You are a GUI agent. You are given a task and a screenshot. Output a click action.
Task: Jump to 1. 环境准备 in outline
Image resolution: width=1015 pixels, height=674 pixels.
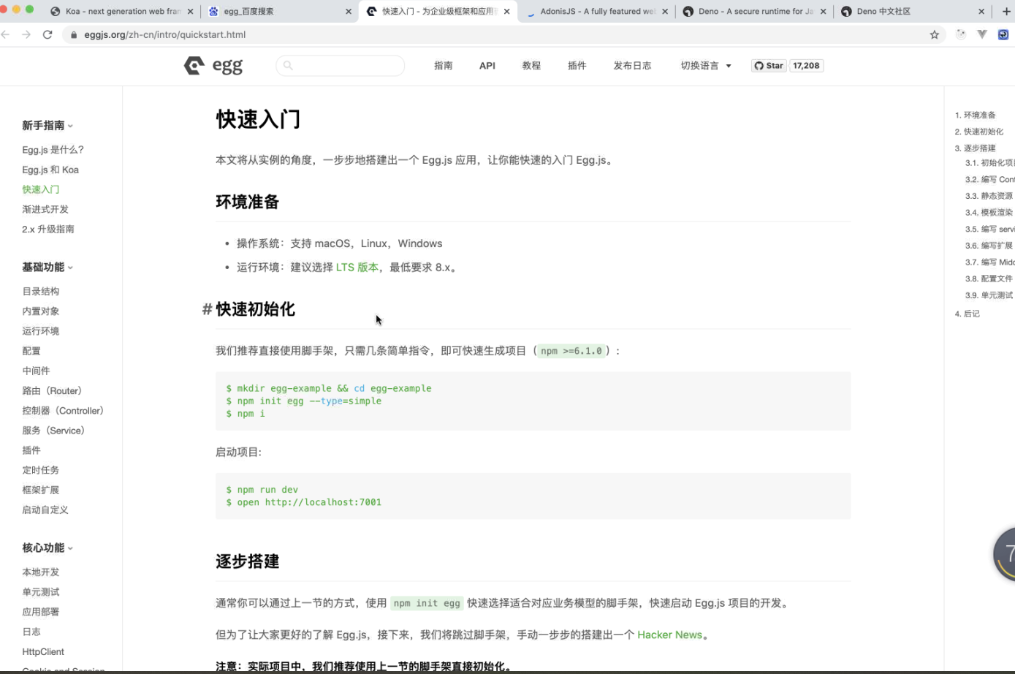975,115
